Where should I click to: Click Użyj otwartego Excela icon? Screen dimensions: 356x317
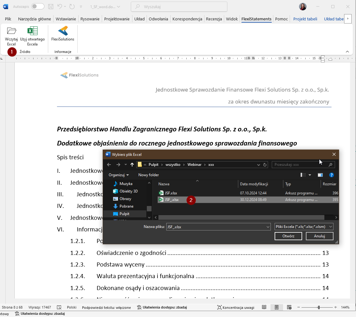tap(32, 31)
